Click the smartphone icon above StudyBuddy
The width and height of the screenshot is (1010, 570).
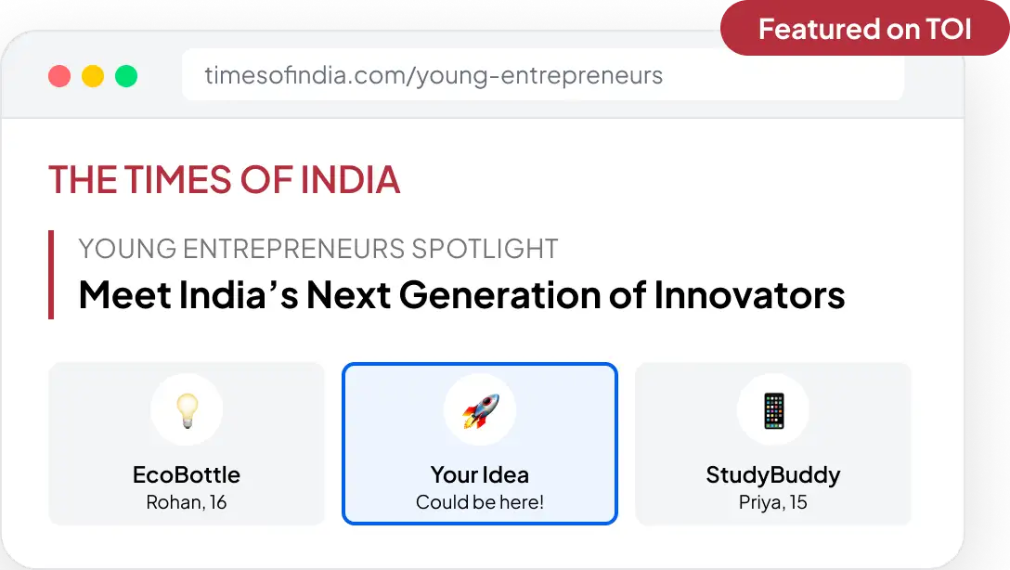[x=773, y=410]
